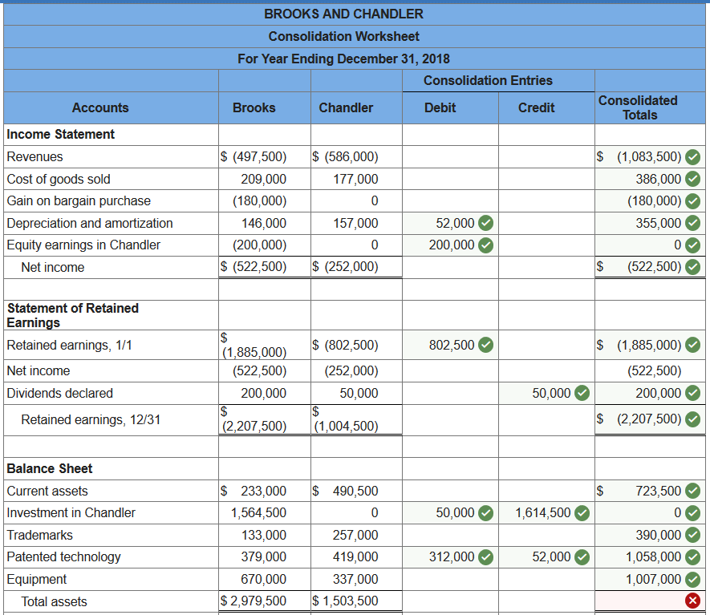Click the check icon next to 723,500 current assets
The width and height of the screenshot is (710, 615).
click(692, 491)
